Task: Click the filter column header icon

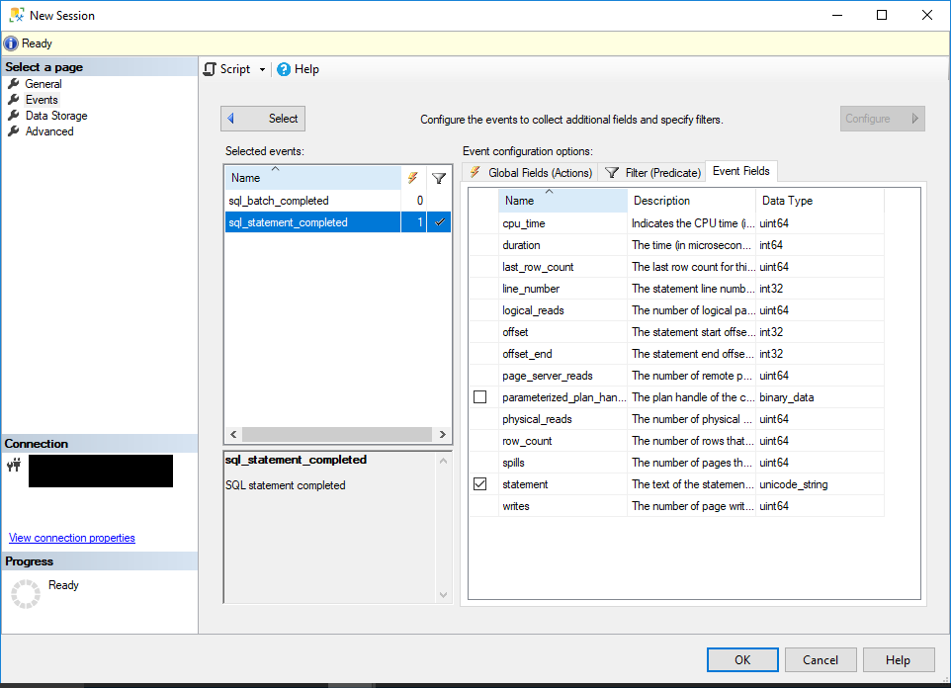Action: point(439,178)
